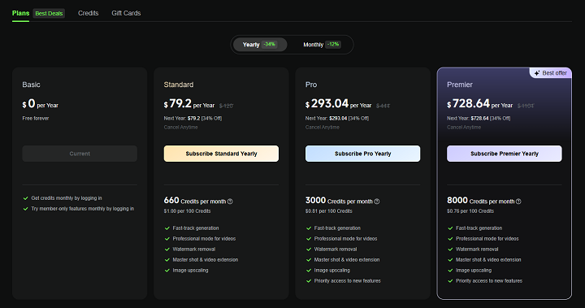Click the Pro plan title
The image size is (585, 308).
[311, 85]
